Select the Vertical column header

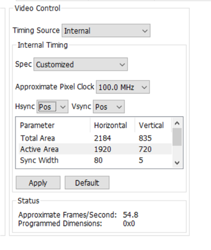(x=153, y=126)
